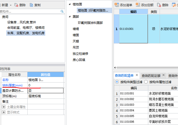Click the 删除 icon in right toolbar

pyautogui.click(x=159, y=5)
